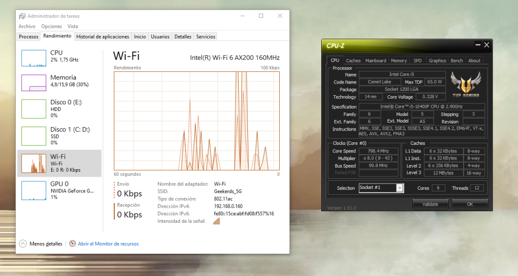Click the TUF Gaming logo in CPU-Z
This screenshot has height=276, width=518.
tap(466, 84)
